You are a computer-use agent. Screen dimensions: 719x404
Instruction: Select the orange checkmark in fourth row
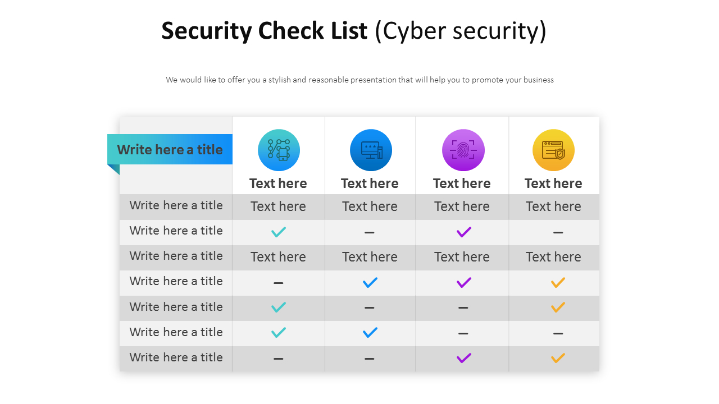558,282
